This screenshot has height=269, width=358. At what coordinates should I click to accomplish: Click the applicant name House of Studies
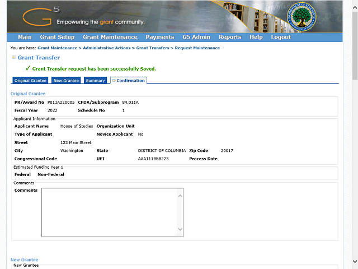[77, 126]
